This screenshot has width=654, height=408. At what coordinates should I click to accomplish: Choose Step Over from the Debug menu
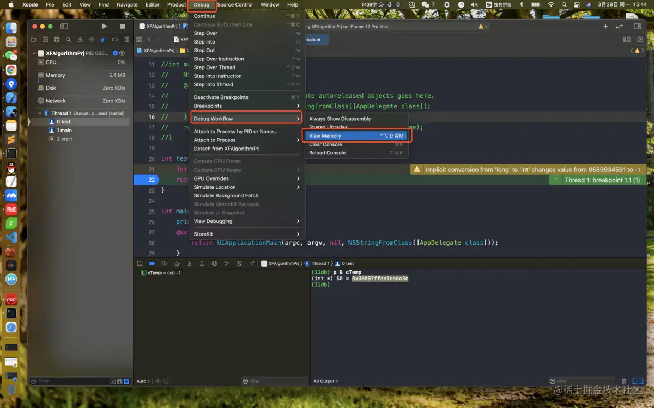tap(247, 33)
